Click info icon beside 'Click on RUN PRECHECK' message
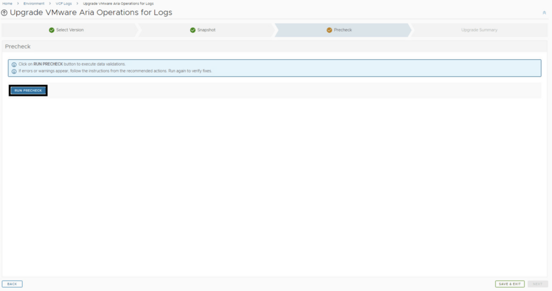 (x=14, y=64)
